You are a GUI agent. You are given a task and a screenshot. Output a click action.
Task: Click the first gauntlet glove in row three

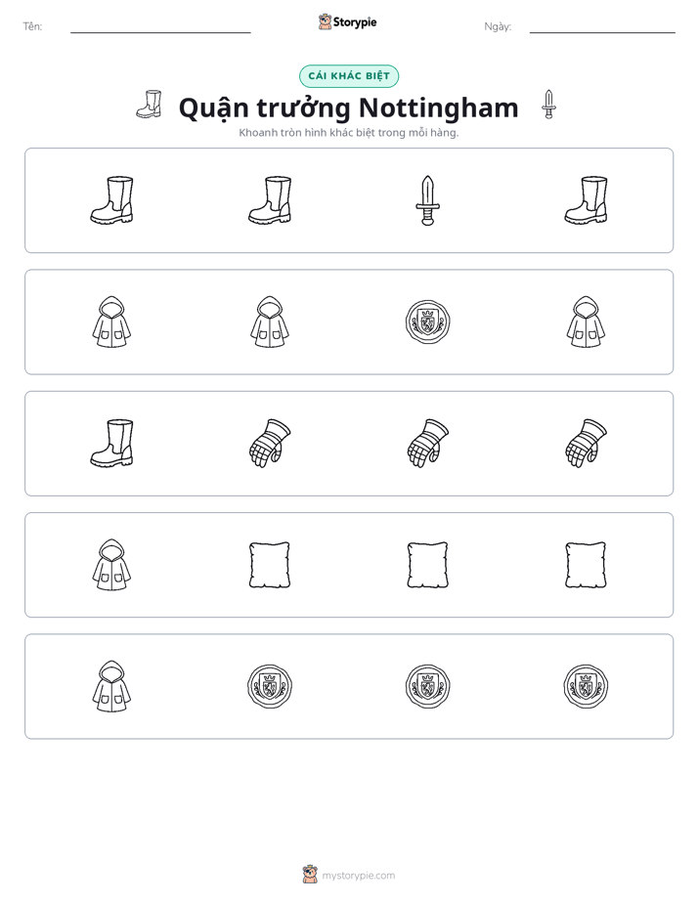pos(270,443)
